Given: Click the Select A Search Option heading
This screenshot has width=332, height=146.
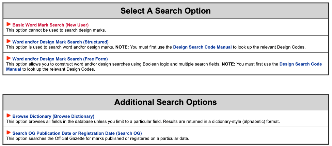Looking at the screenshot, I should coord(165,11).
